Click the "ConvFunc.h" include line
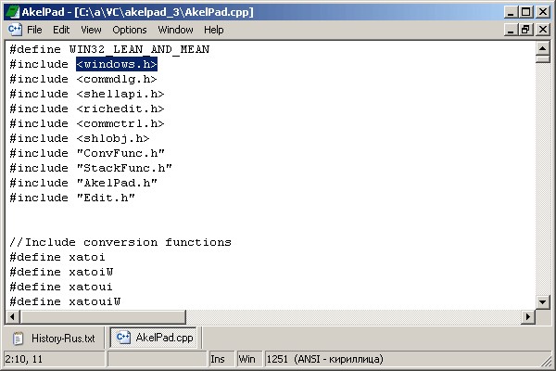The height and width of the screenshot is (371, 556). click(x=87, y=153)
